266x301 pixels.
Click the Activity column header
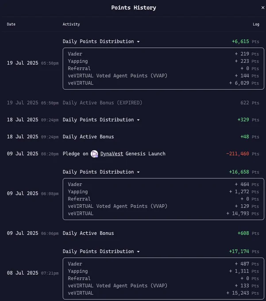(x=71, y=24)
